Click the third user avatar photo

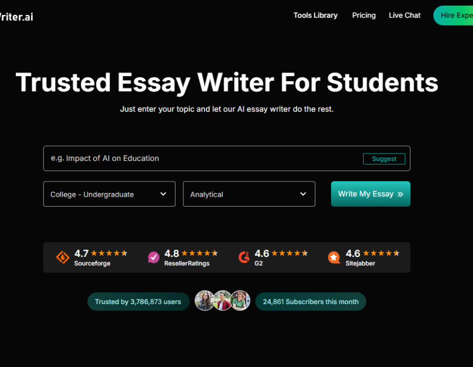(240, 301)
